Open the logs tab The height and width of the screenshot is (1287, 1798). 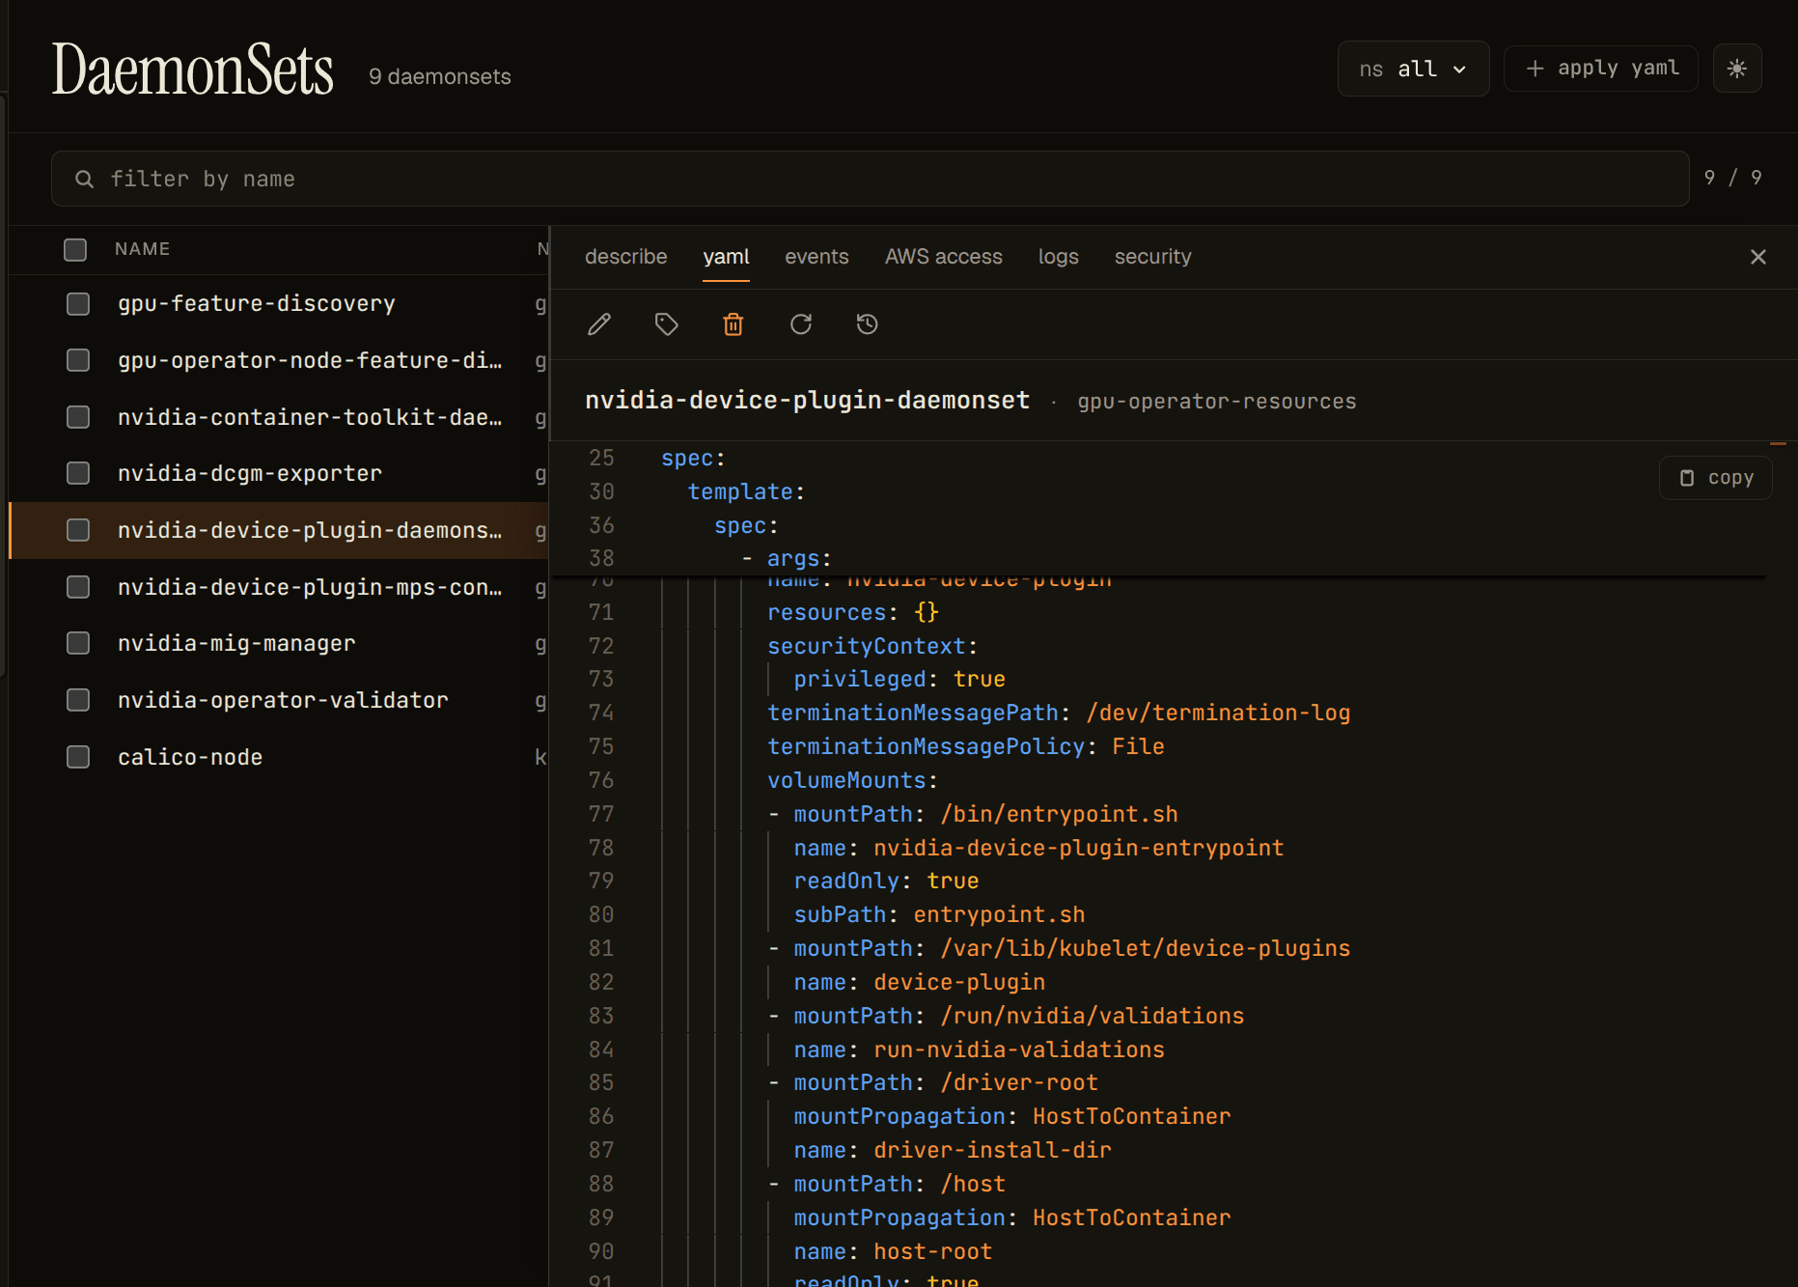[x=1059, y=257]
